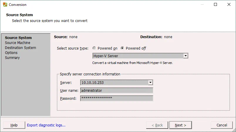Click the Conversion app icon in title bar

click(5, 5)
